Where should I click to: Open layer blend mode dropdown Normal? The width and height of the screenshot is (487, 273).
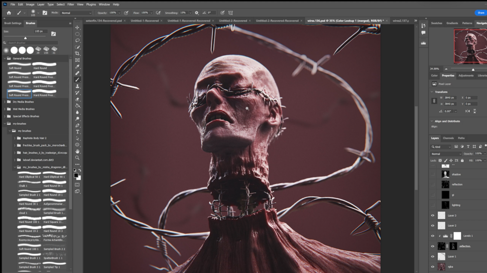(x=446, y=153)
